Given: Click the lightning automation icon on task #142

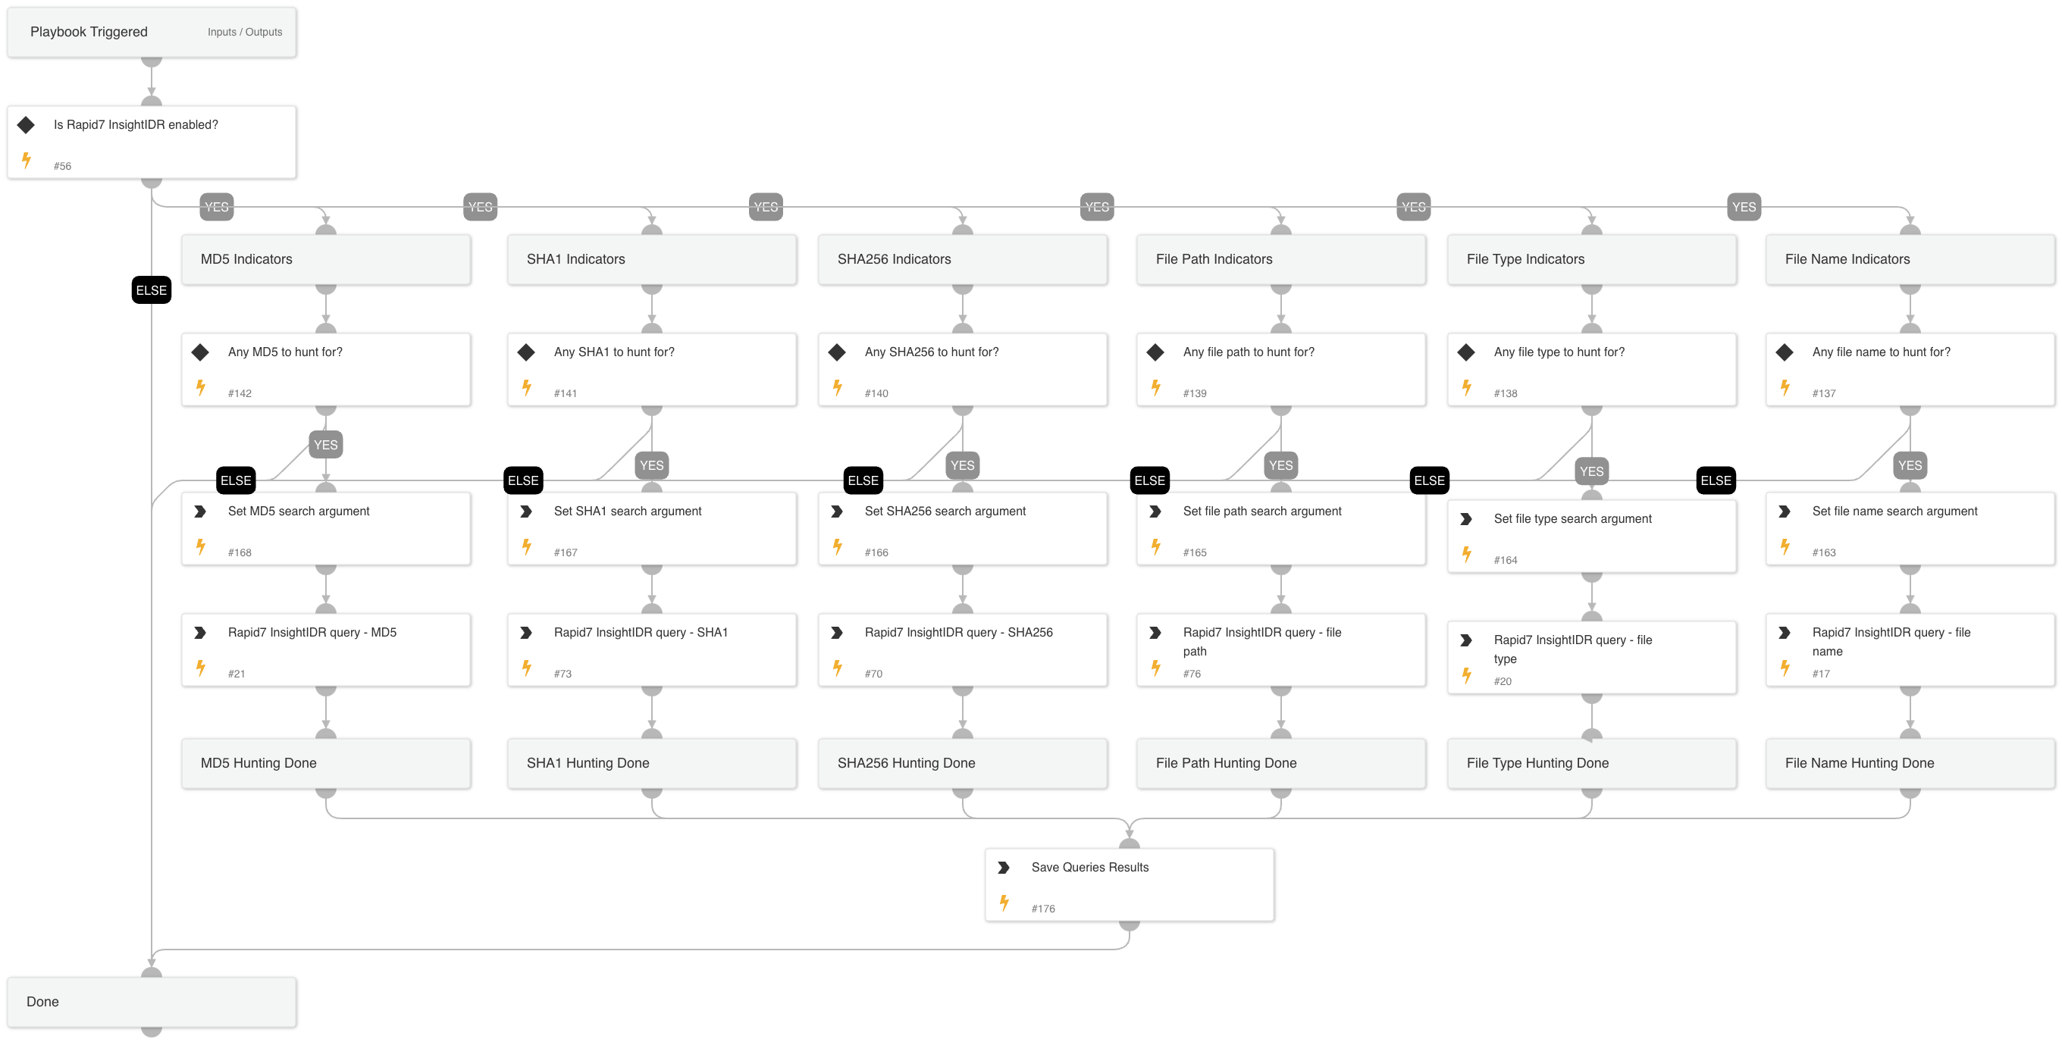Looking at the screenshot, I should point(201,387).
